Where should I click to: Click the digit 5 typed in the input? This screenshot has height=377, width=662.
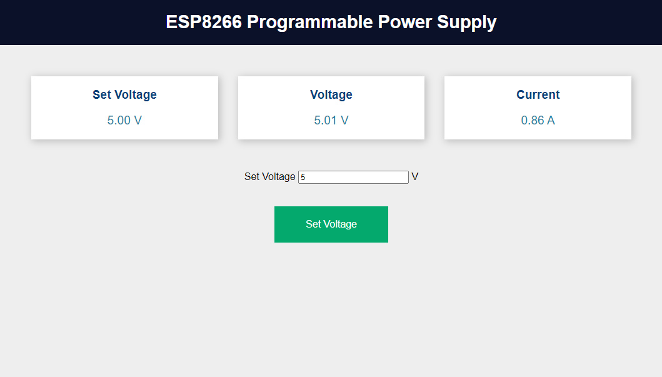pos(303,178)
